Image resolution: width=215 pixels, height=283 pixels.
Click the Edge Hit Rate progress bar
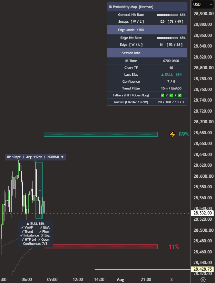pos(167,38)
